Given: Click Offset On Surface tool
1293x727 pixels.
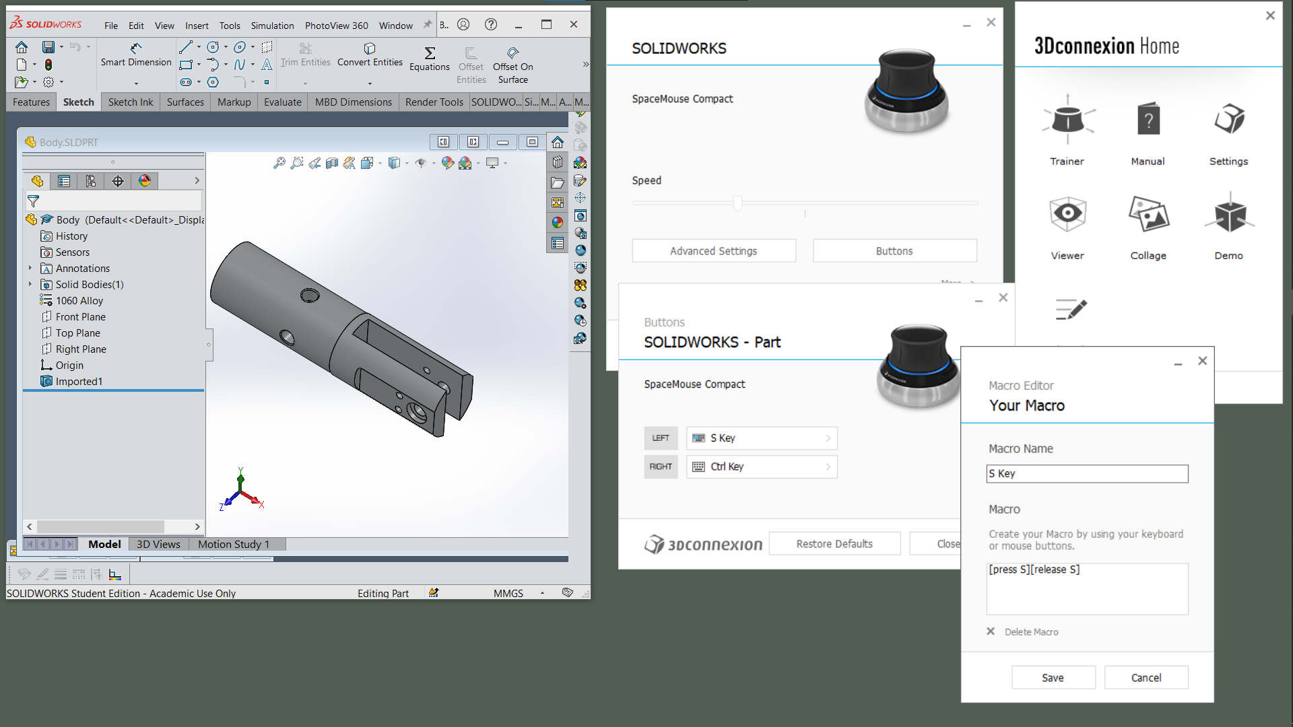Looking at the screenshot, I should click(x=513, y=65).
